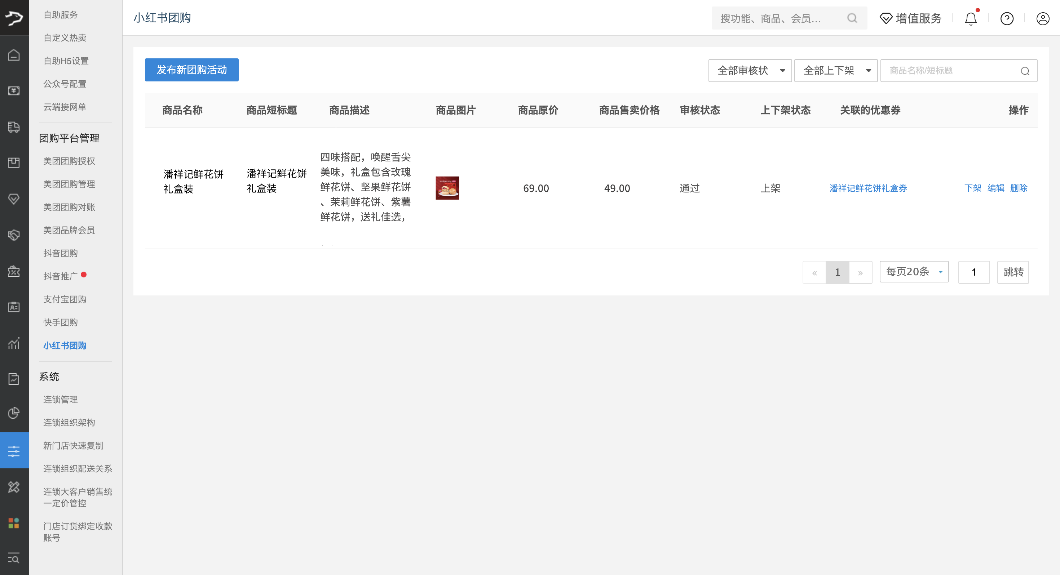This screenshot has height=575, width=1060.
Task: View the 潘祥记鲜花饼 product image thumbnail
Action: (x=447, y=188)
